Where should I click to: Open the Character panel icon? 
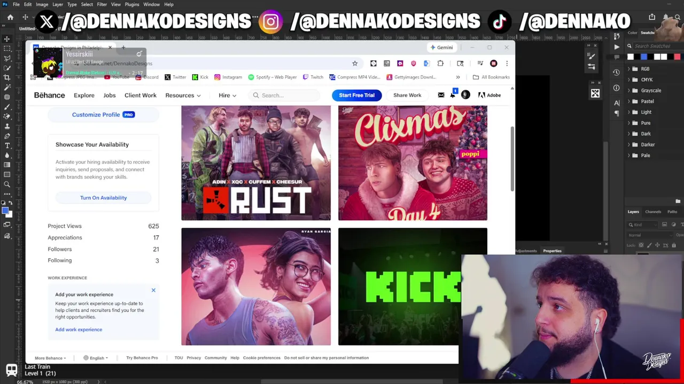tap(617, 103)
